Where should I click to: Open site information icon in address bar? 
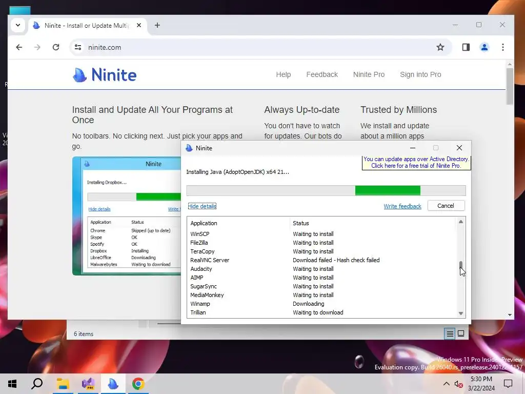(78, 47)
